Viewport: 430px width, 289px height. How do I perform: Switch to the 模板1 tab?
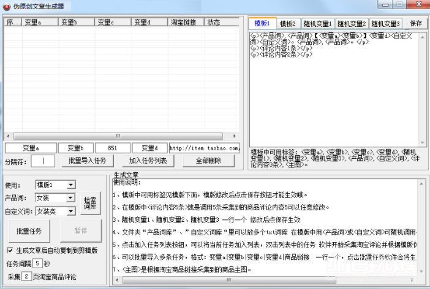(262, 23)
